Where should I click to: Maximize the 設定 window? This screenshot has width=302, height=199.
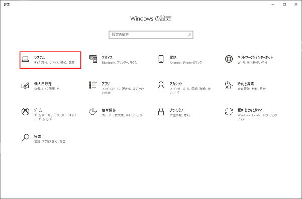pyautogui.click(x=284, y=4)
